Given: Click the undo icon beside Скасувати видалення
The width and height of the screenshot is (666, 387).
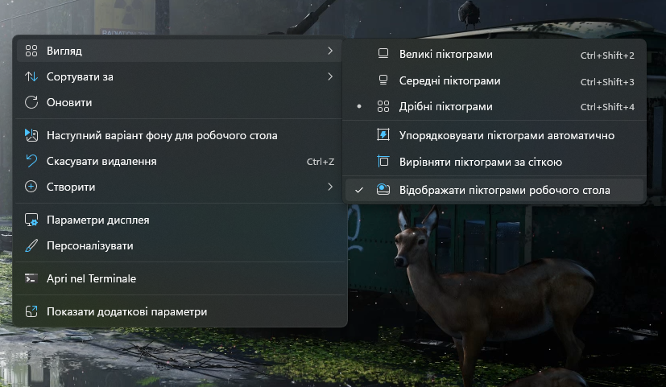Looking at the screenshot, I should pos(31,162).
